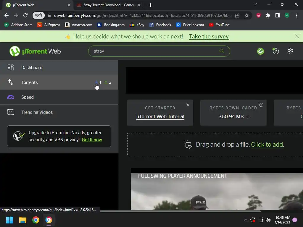Screen dimensions: 303x227
Task: Click the browser back arrow
Action: 7,15
